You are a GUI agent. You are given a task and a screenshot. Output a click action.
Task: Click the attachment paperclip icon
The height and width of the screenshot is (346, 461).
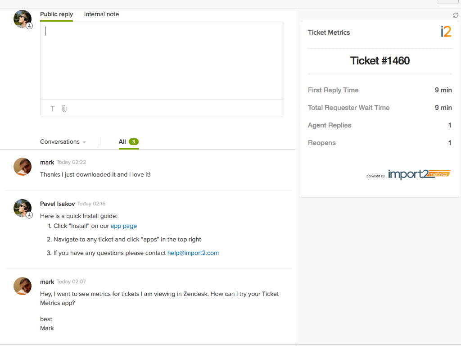pyautogui.click(x=64, y=109)
